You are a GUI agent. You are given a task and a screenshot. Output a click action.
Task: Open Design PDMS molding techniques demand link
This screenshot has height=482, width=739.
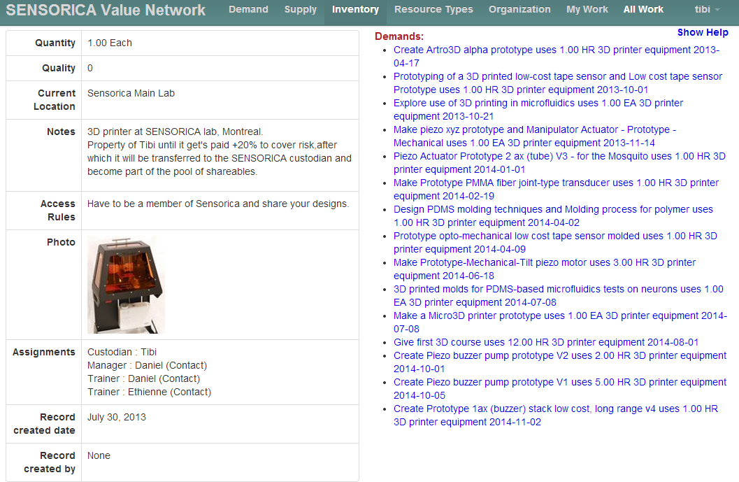click(x=553, y=215)
